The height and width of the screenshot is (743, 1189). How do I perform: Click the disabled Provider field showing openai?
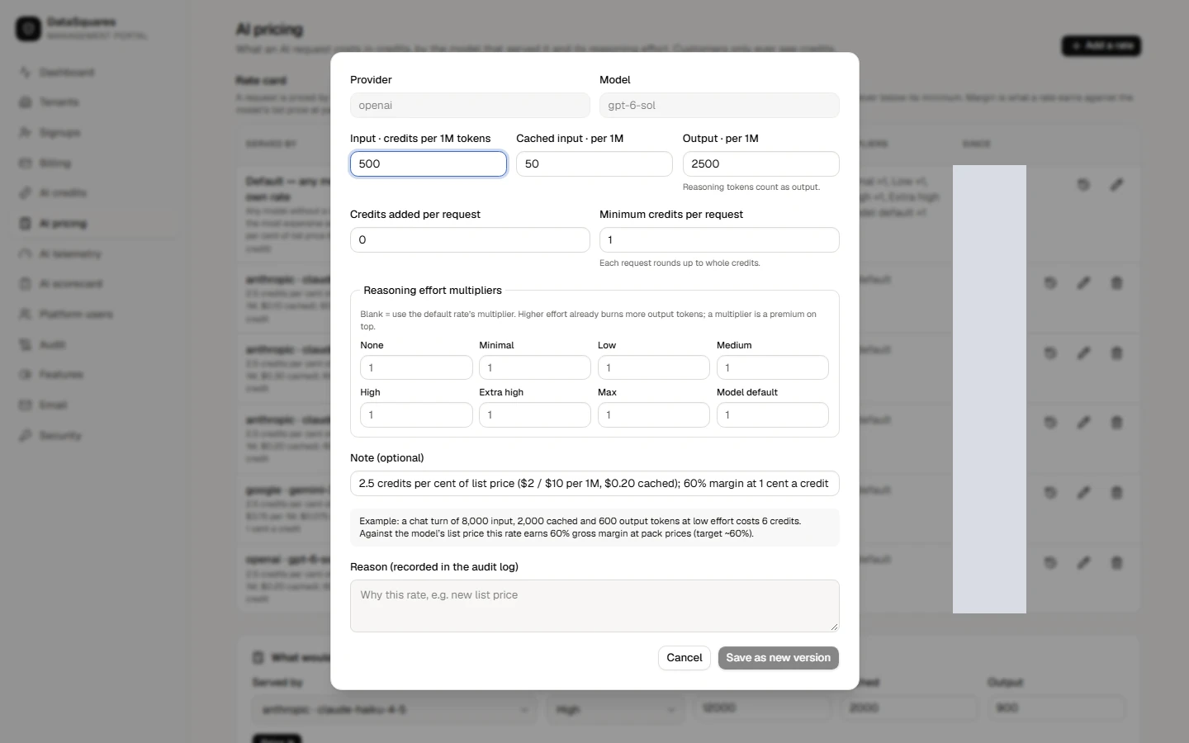(470, 105)
